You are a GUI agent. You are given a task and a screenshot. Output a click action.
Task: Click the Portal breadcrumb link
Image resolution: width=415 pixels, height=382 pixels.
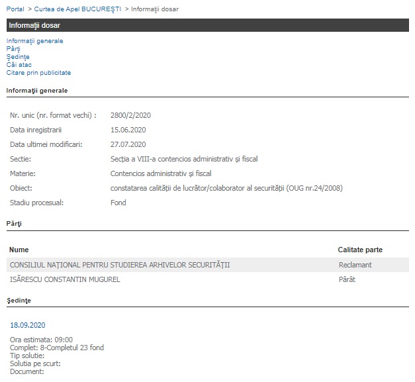[x=15, y=9]
